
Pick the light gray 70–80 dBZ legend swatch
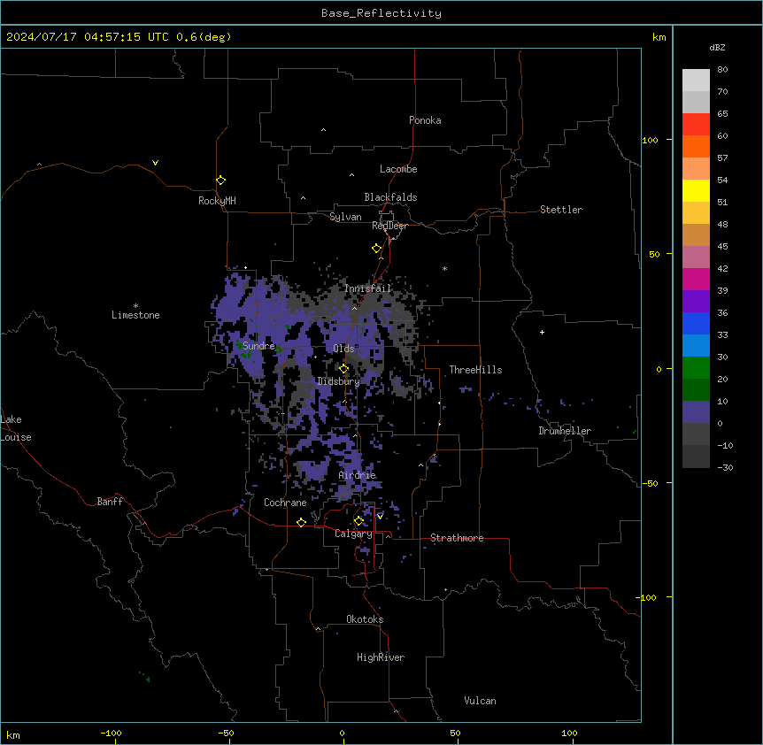(696, 81)
